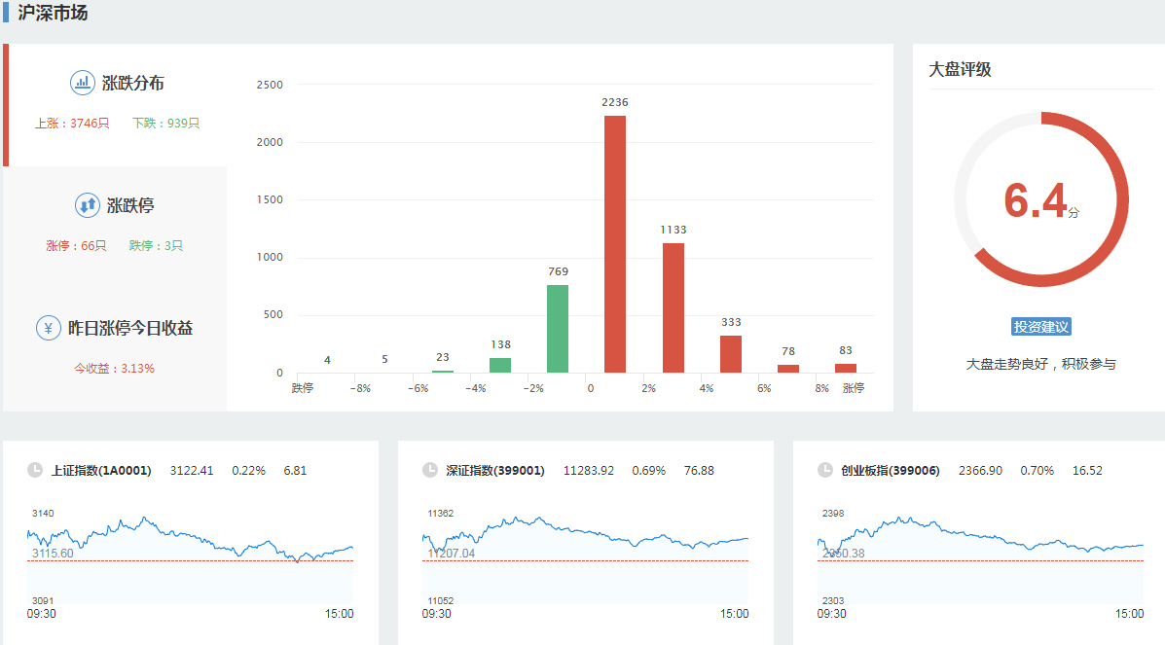Click the up-down arrows icon beside 涨跌停
Viewport: 1165px width, 645px height.
[88, 205]
